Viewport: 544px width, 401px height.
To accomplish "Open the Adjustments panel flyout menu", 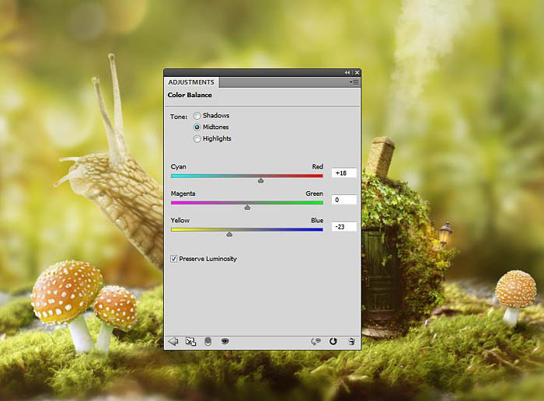I will 354,82.
